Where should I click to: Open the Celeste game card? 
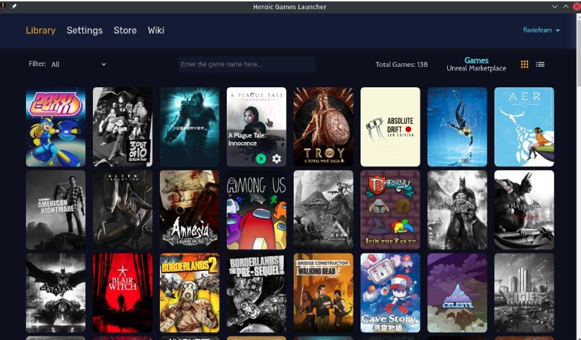[457, 293]
